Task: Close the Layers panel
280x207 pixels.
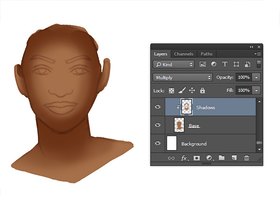Action: tap(259, 47)
